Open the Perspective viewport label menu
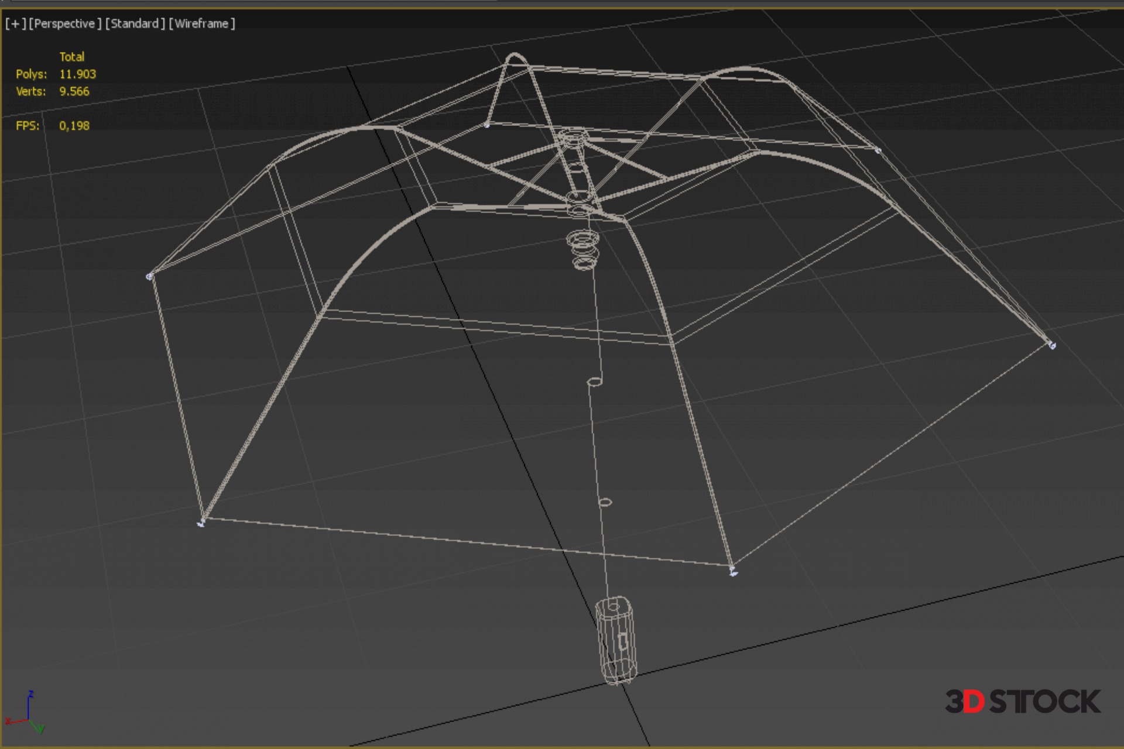This screenshot has width=1124, height=749. [65, 23]
